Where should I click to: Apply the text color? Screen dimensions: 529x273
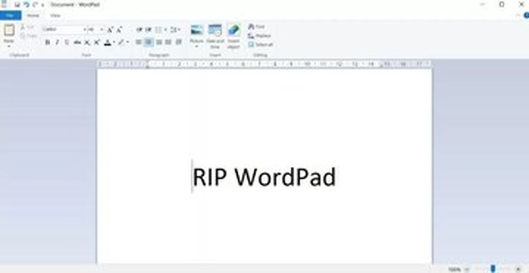[108, 42]
